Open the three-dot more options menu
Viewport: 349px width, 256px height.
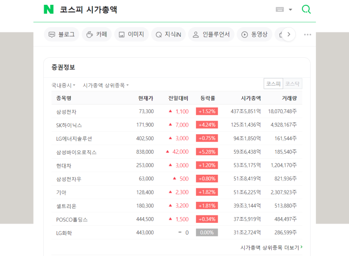tap(308, 35)
